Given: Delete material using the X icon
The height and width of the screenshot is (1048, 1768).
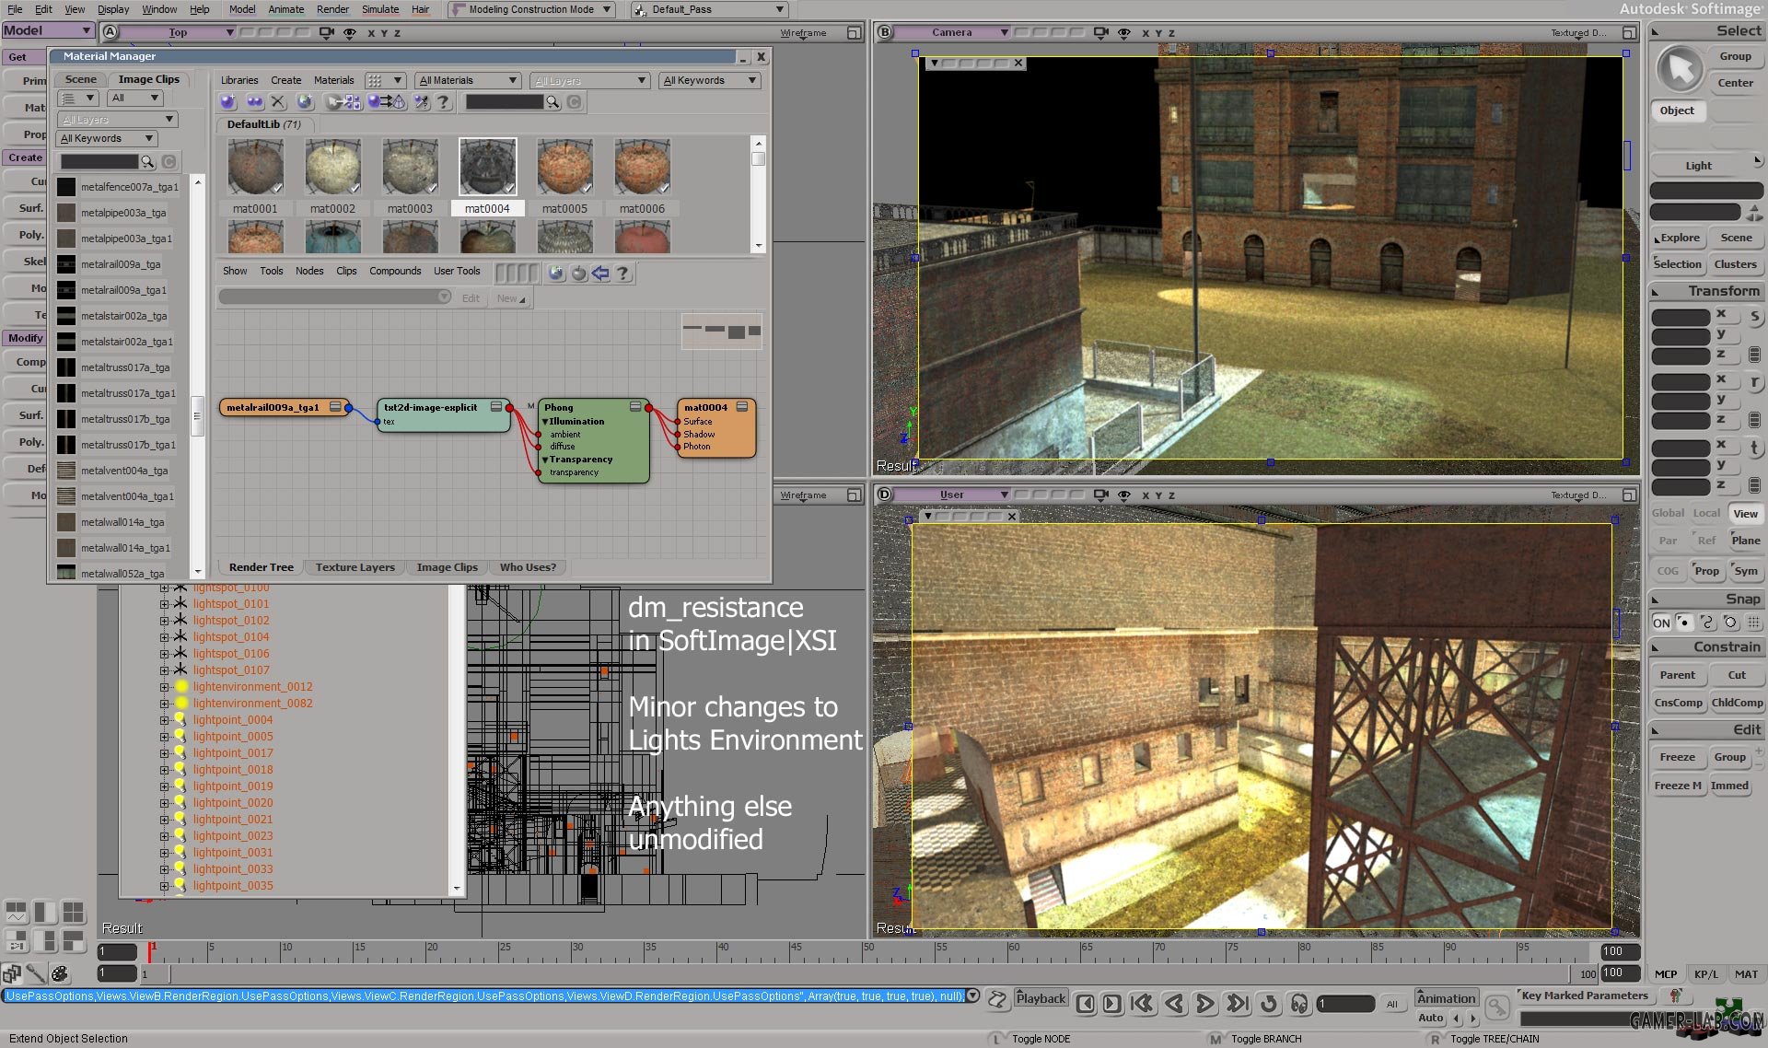Looking at the screenshot, I should point(278,102).
